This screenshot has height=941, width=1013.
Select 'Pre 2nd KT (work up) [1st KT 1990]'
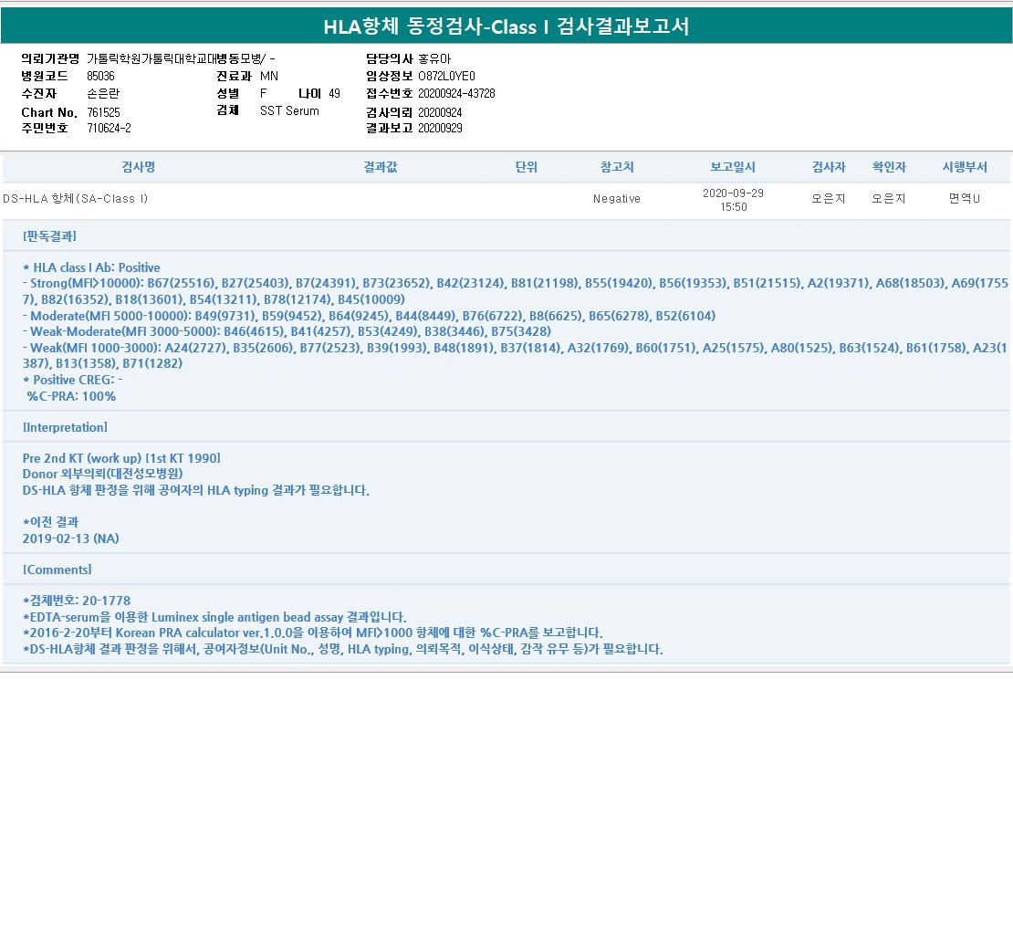[x=121, y=458]
